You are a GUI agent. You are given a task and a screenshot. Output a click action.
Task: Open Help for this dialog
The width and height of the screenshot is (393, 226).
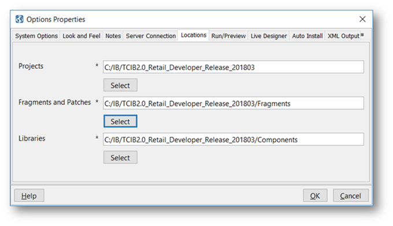pos(29,196)
